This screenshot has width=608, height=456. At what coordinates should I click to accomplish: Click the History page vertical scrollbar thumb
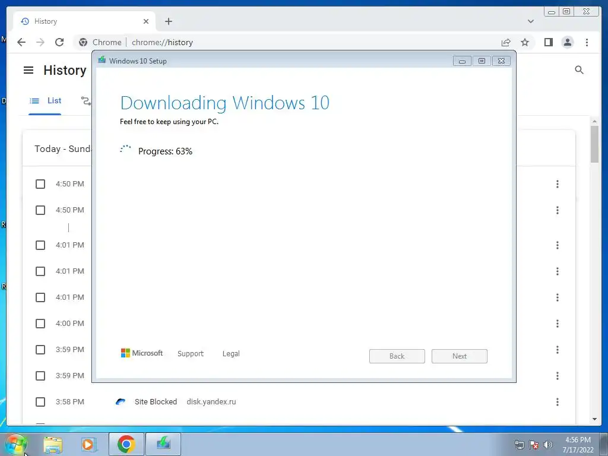point(594,144)
